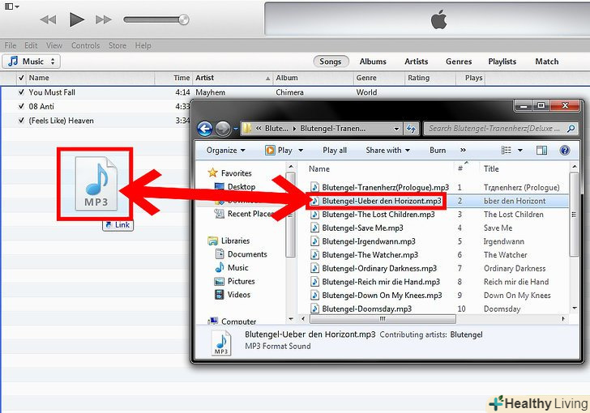590x413 pixels.
Task: Click Burn in the Explorer toolbar
Action: [x=438, y=151]
